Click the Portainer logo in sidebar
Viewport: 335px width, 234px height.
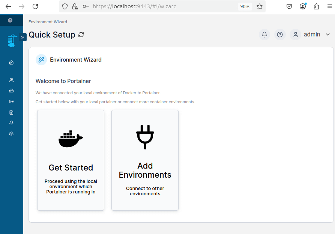[x=12, y=41]
